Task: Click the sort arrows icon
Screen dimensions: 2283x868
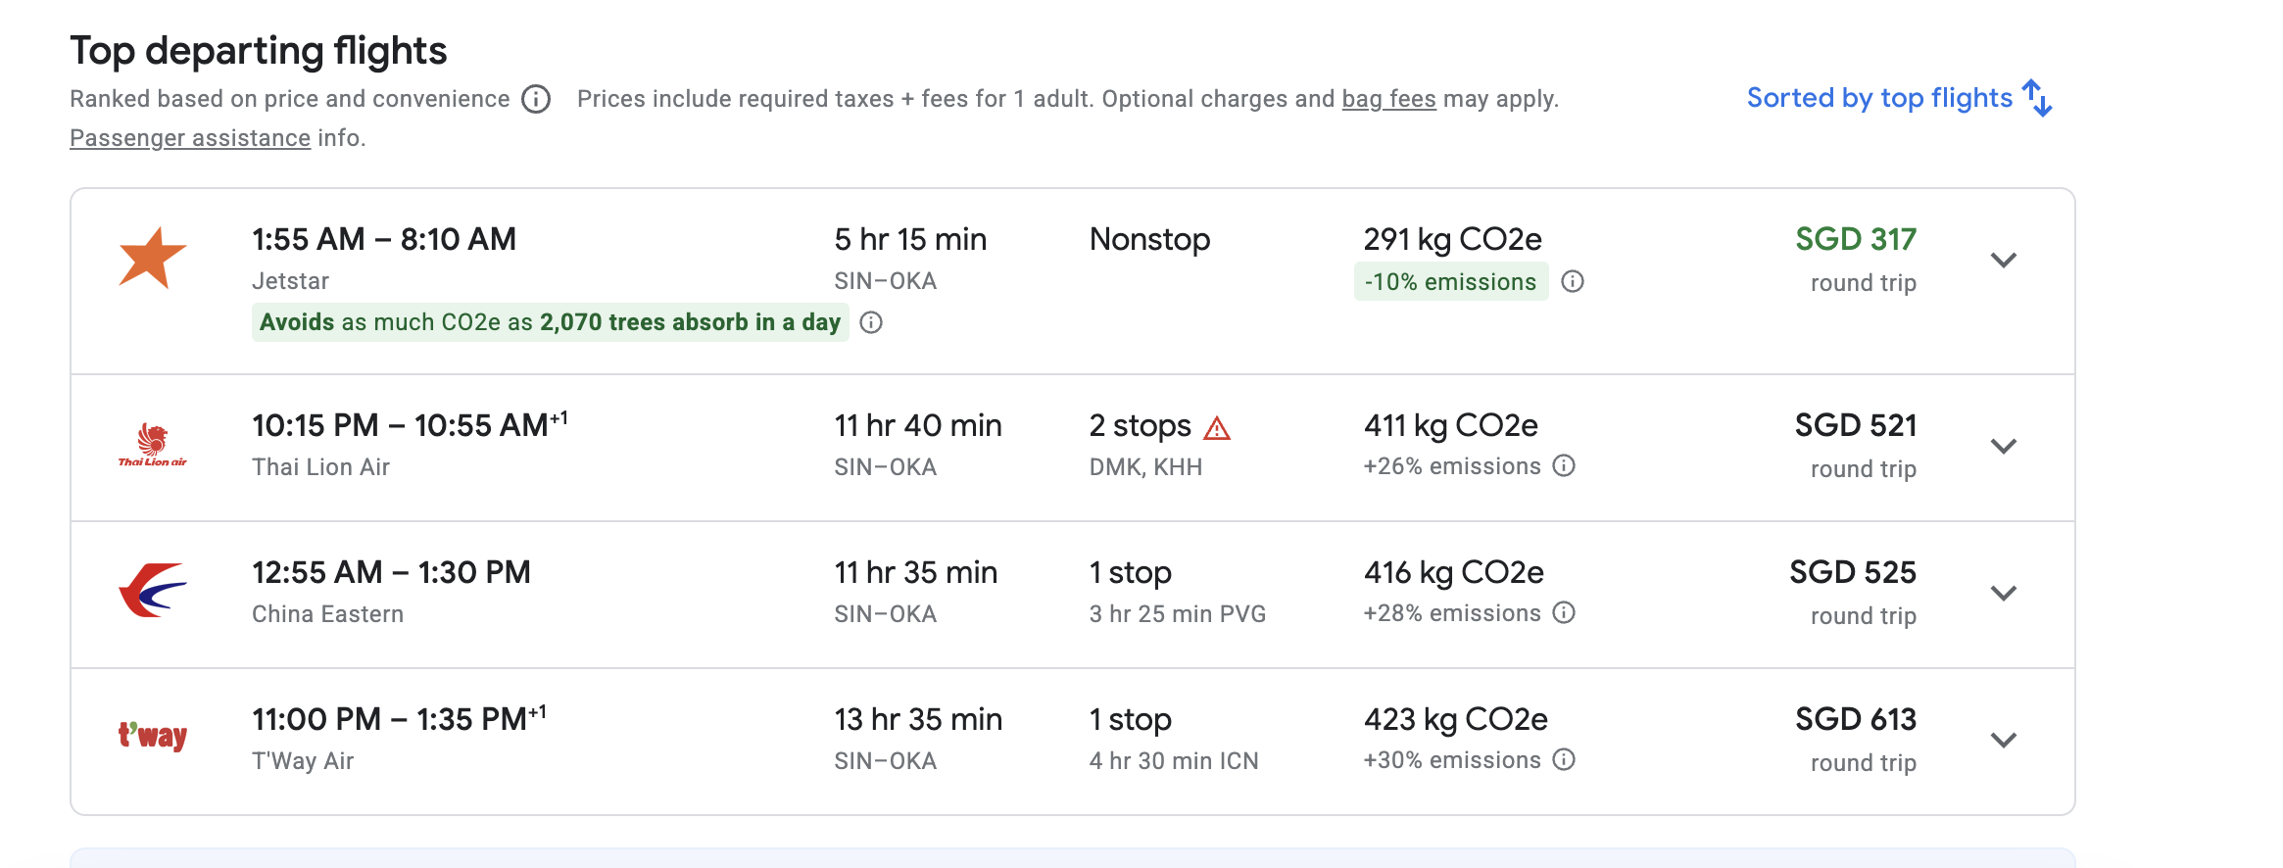Action: click(x=2038, y=98)
